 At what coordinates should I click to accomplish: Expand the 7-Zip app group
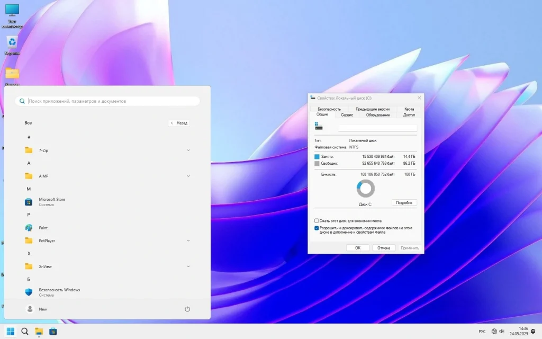click(x=188, y=150)
